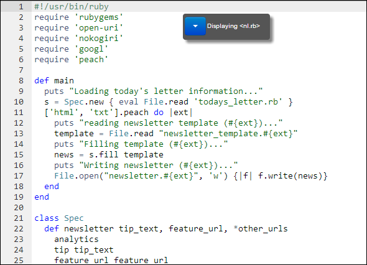Click the 'class Spec' line
Viewport: 367px width, 265px height.
point(59,218)
